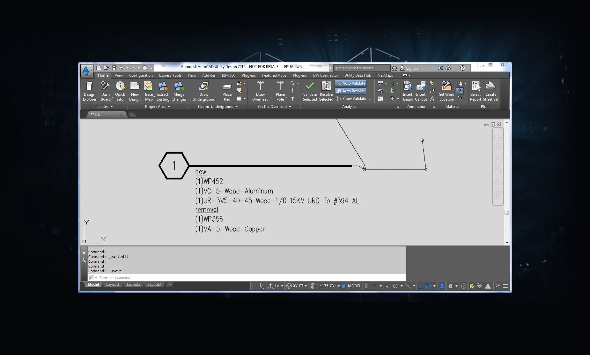
Task: Open the Design Explorer palette
Action: tap(89, 91)
